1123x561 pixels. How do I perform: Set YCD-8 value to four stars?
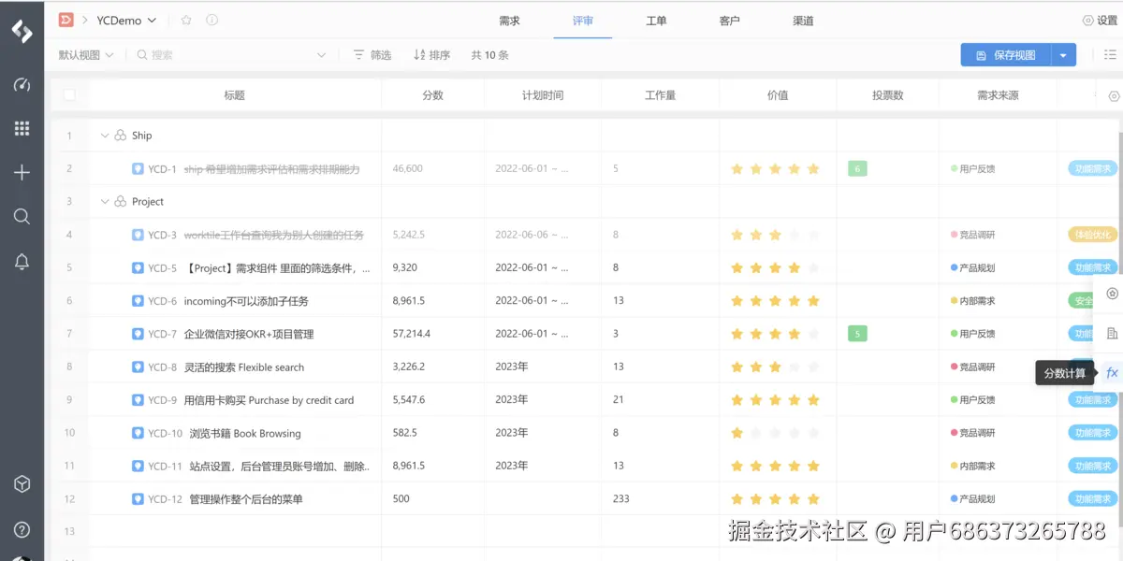point(794,367)
